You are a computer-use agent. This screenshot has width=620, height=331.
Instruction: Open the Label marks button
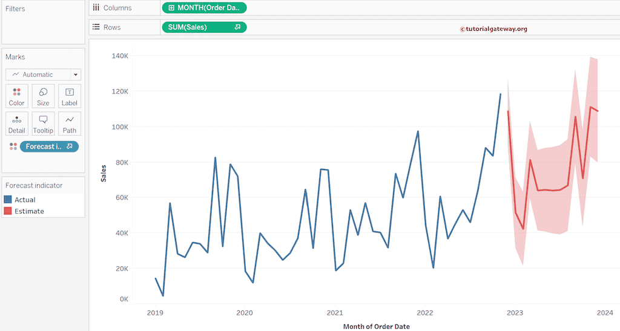[70, 96]
